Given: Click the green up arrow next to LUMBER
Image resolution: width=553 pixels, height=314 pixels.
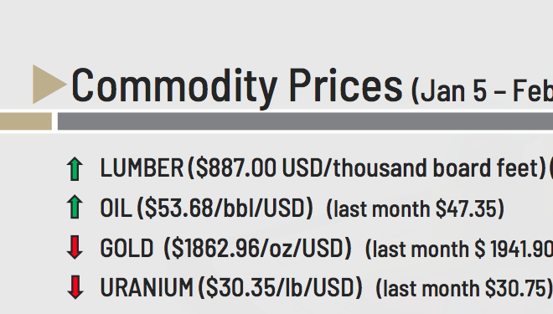Looking at the screenshot, I should [75, 169].
